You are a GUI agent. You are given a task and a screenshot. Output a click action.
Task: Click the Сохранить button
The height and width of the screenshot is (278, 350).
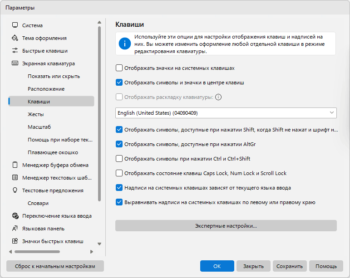click(x=290, y=266)
